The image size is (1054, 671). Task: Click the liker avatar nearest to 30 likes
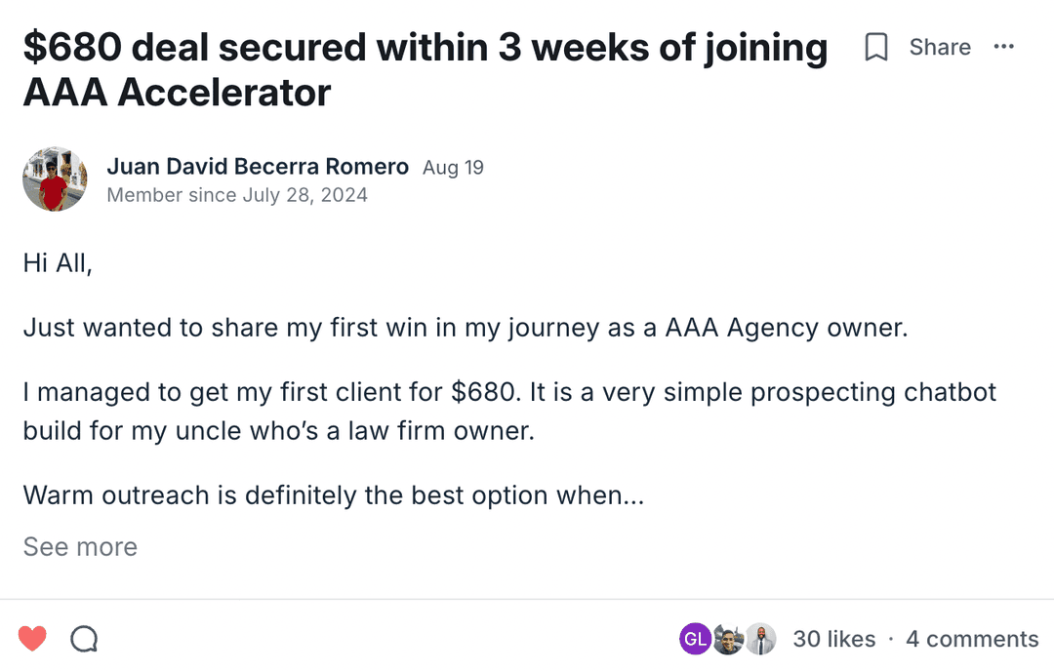tap(760, 639)
